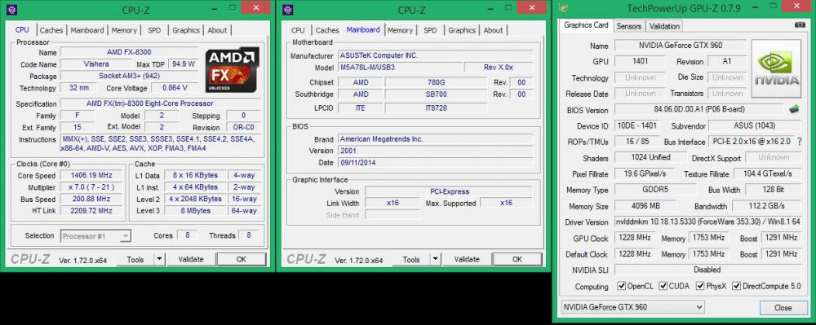The width and height of the screenshot is (816, 325).
Task: Close the CPU-Z processor window
Action: 256,7
